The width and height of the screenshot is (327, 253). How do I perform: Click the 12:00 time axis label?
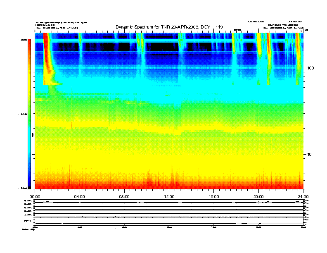[x=169, y=197]
